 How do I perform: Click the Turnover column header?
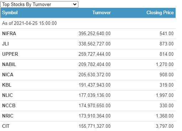pyautogui.click(x=102, y=13)
